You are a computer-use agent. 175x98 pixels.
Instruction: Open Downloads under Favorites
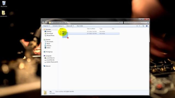click(50, 33)
